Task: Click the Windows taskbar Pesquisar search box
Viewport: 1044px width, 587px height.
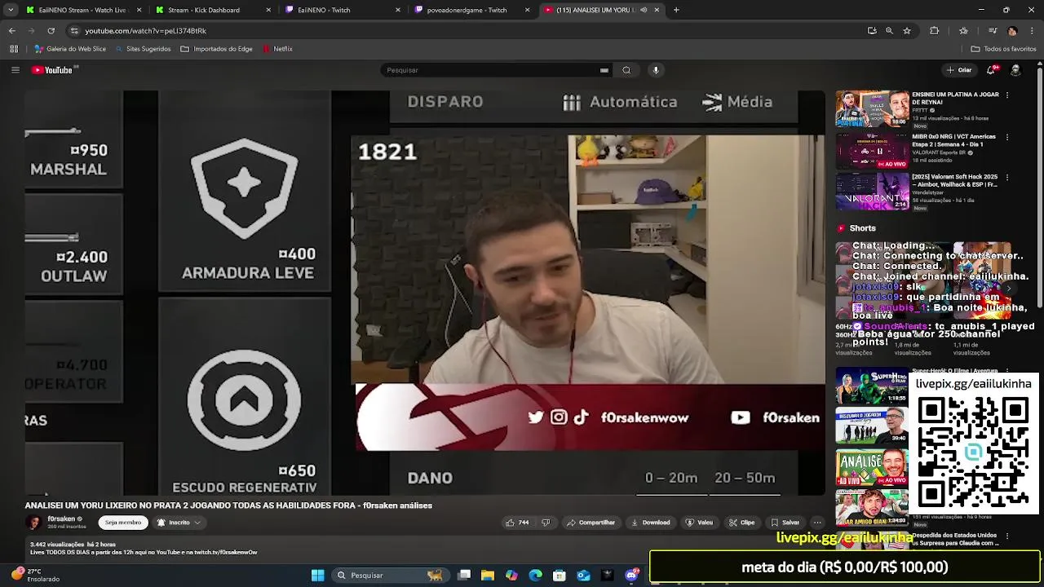Action: click(x=390, y=576)
